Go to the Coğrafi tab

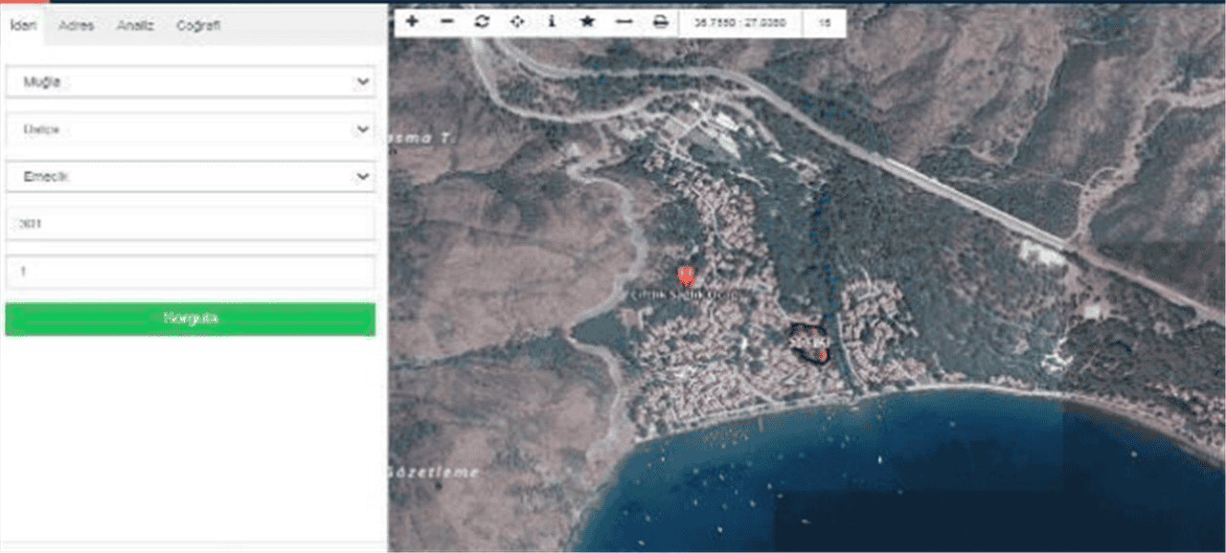click(x=198, y=26)
